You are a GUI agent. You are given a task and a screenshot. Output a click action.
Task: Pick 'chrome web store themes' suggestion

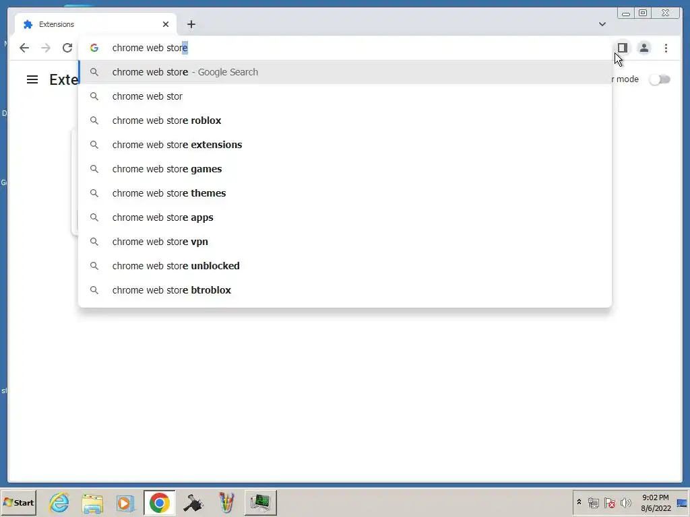coord(345,193)
